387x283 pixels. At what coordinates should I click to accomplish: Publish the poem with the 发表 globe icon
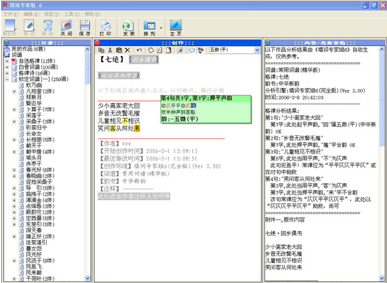point(129,27)
